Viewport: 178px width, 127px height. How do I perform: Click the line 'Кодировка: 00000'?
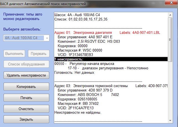point(72,46)
